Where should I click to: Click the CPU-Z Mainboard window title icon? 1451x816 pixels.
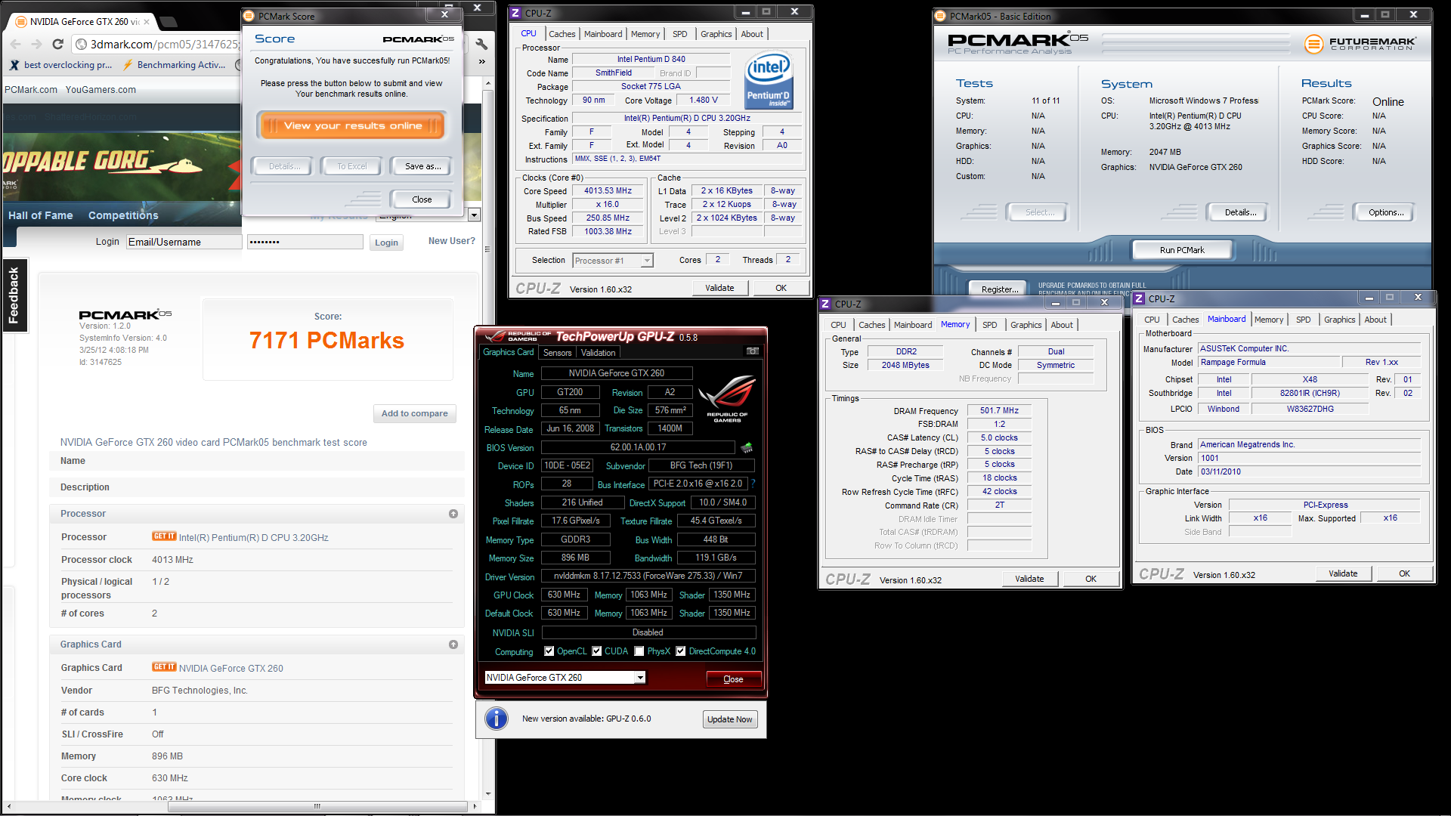click(1139, 298)
